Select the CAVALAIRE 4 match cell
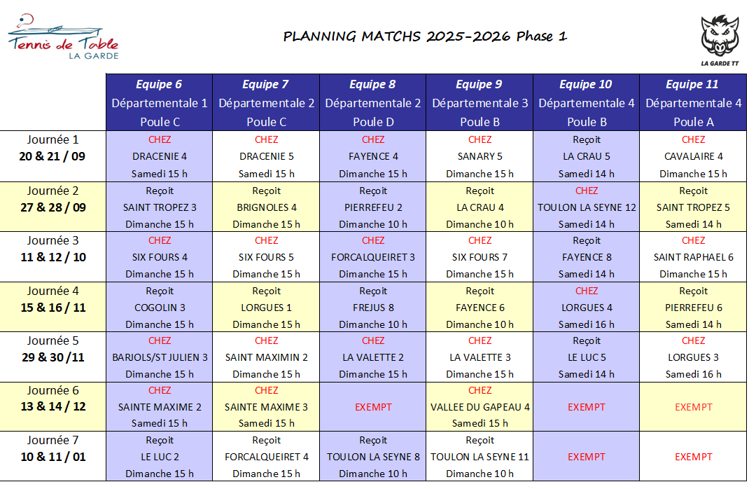 point(693,156)
